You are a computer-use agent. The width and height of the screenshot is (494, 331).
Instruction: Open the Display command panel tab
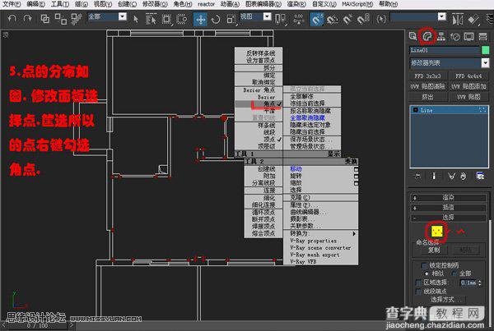468,37
